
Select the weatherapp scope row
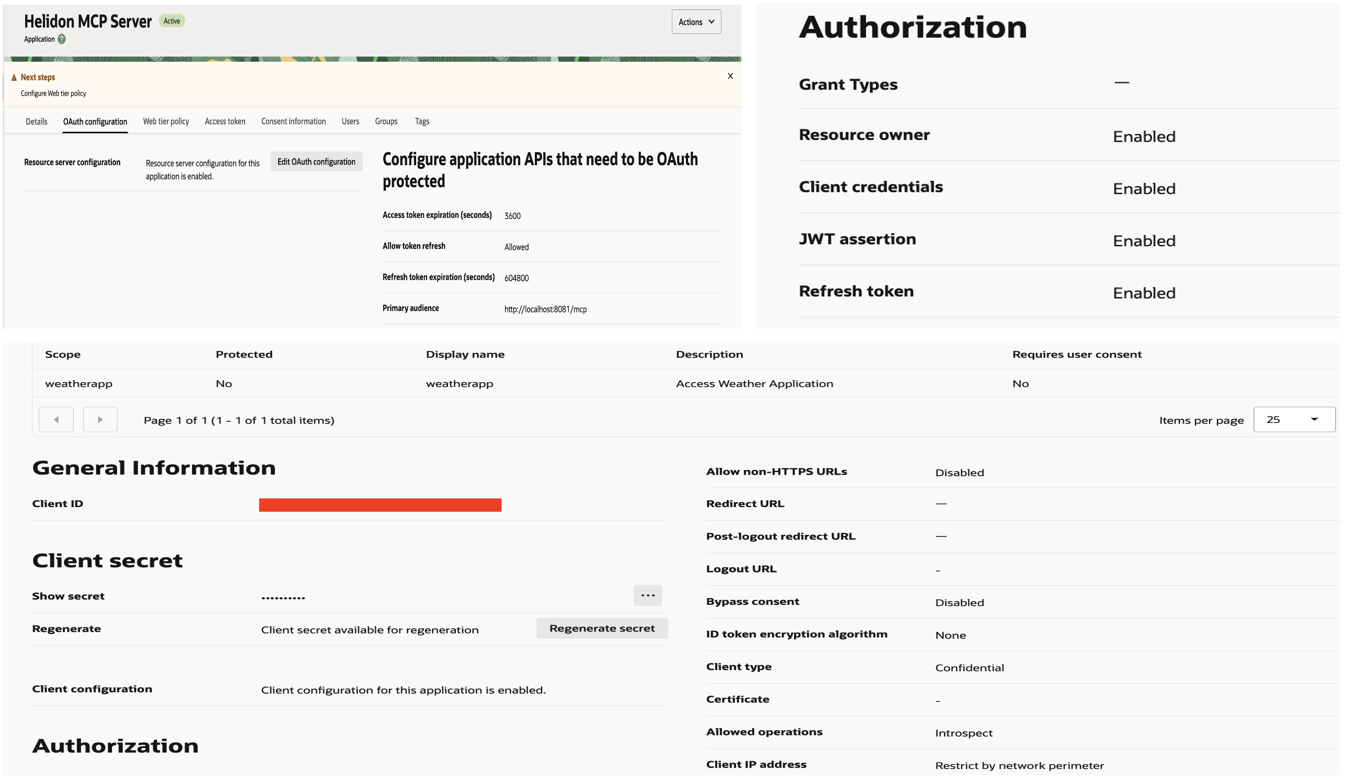coord(79,383)
